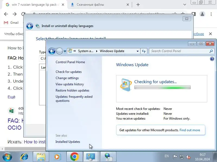Click the taskbar clock 9:17
The width and height of the screenshot is (217, 162).
pyautogui.click(x=202, y=155)
